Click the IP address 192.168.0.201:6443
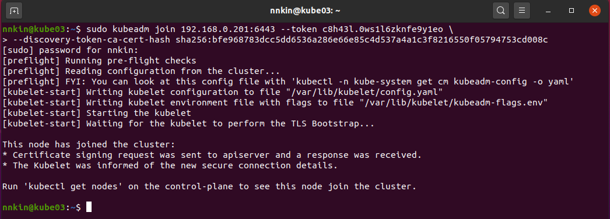Screen dimensions: 610x219 [x=228, y=29]
